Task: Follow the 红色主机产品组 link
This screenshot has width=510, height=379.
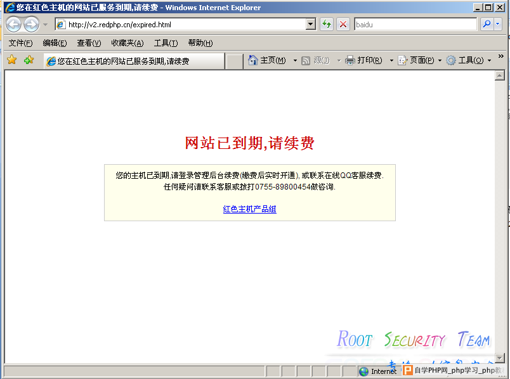Action: pos(249,209)
